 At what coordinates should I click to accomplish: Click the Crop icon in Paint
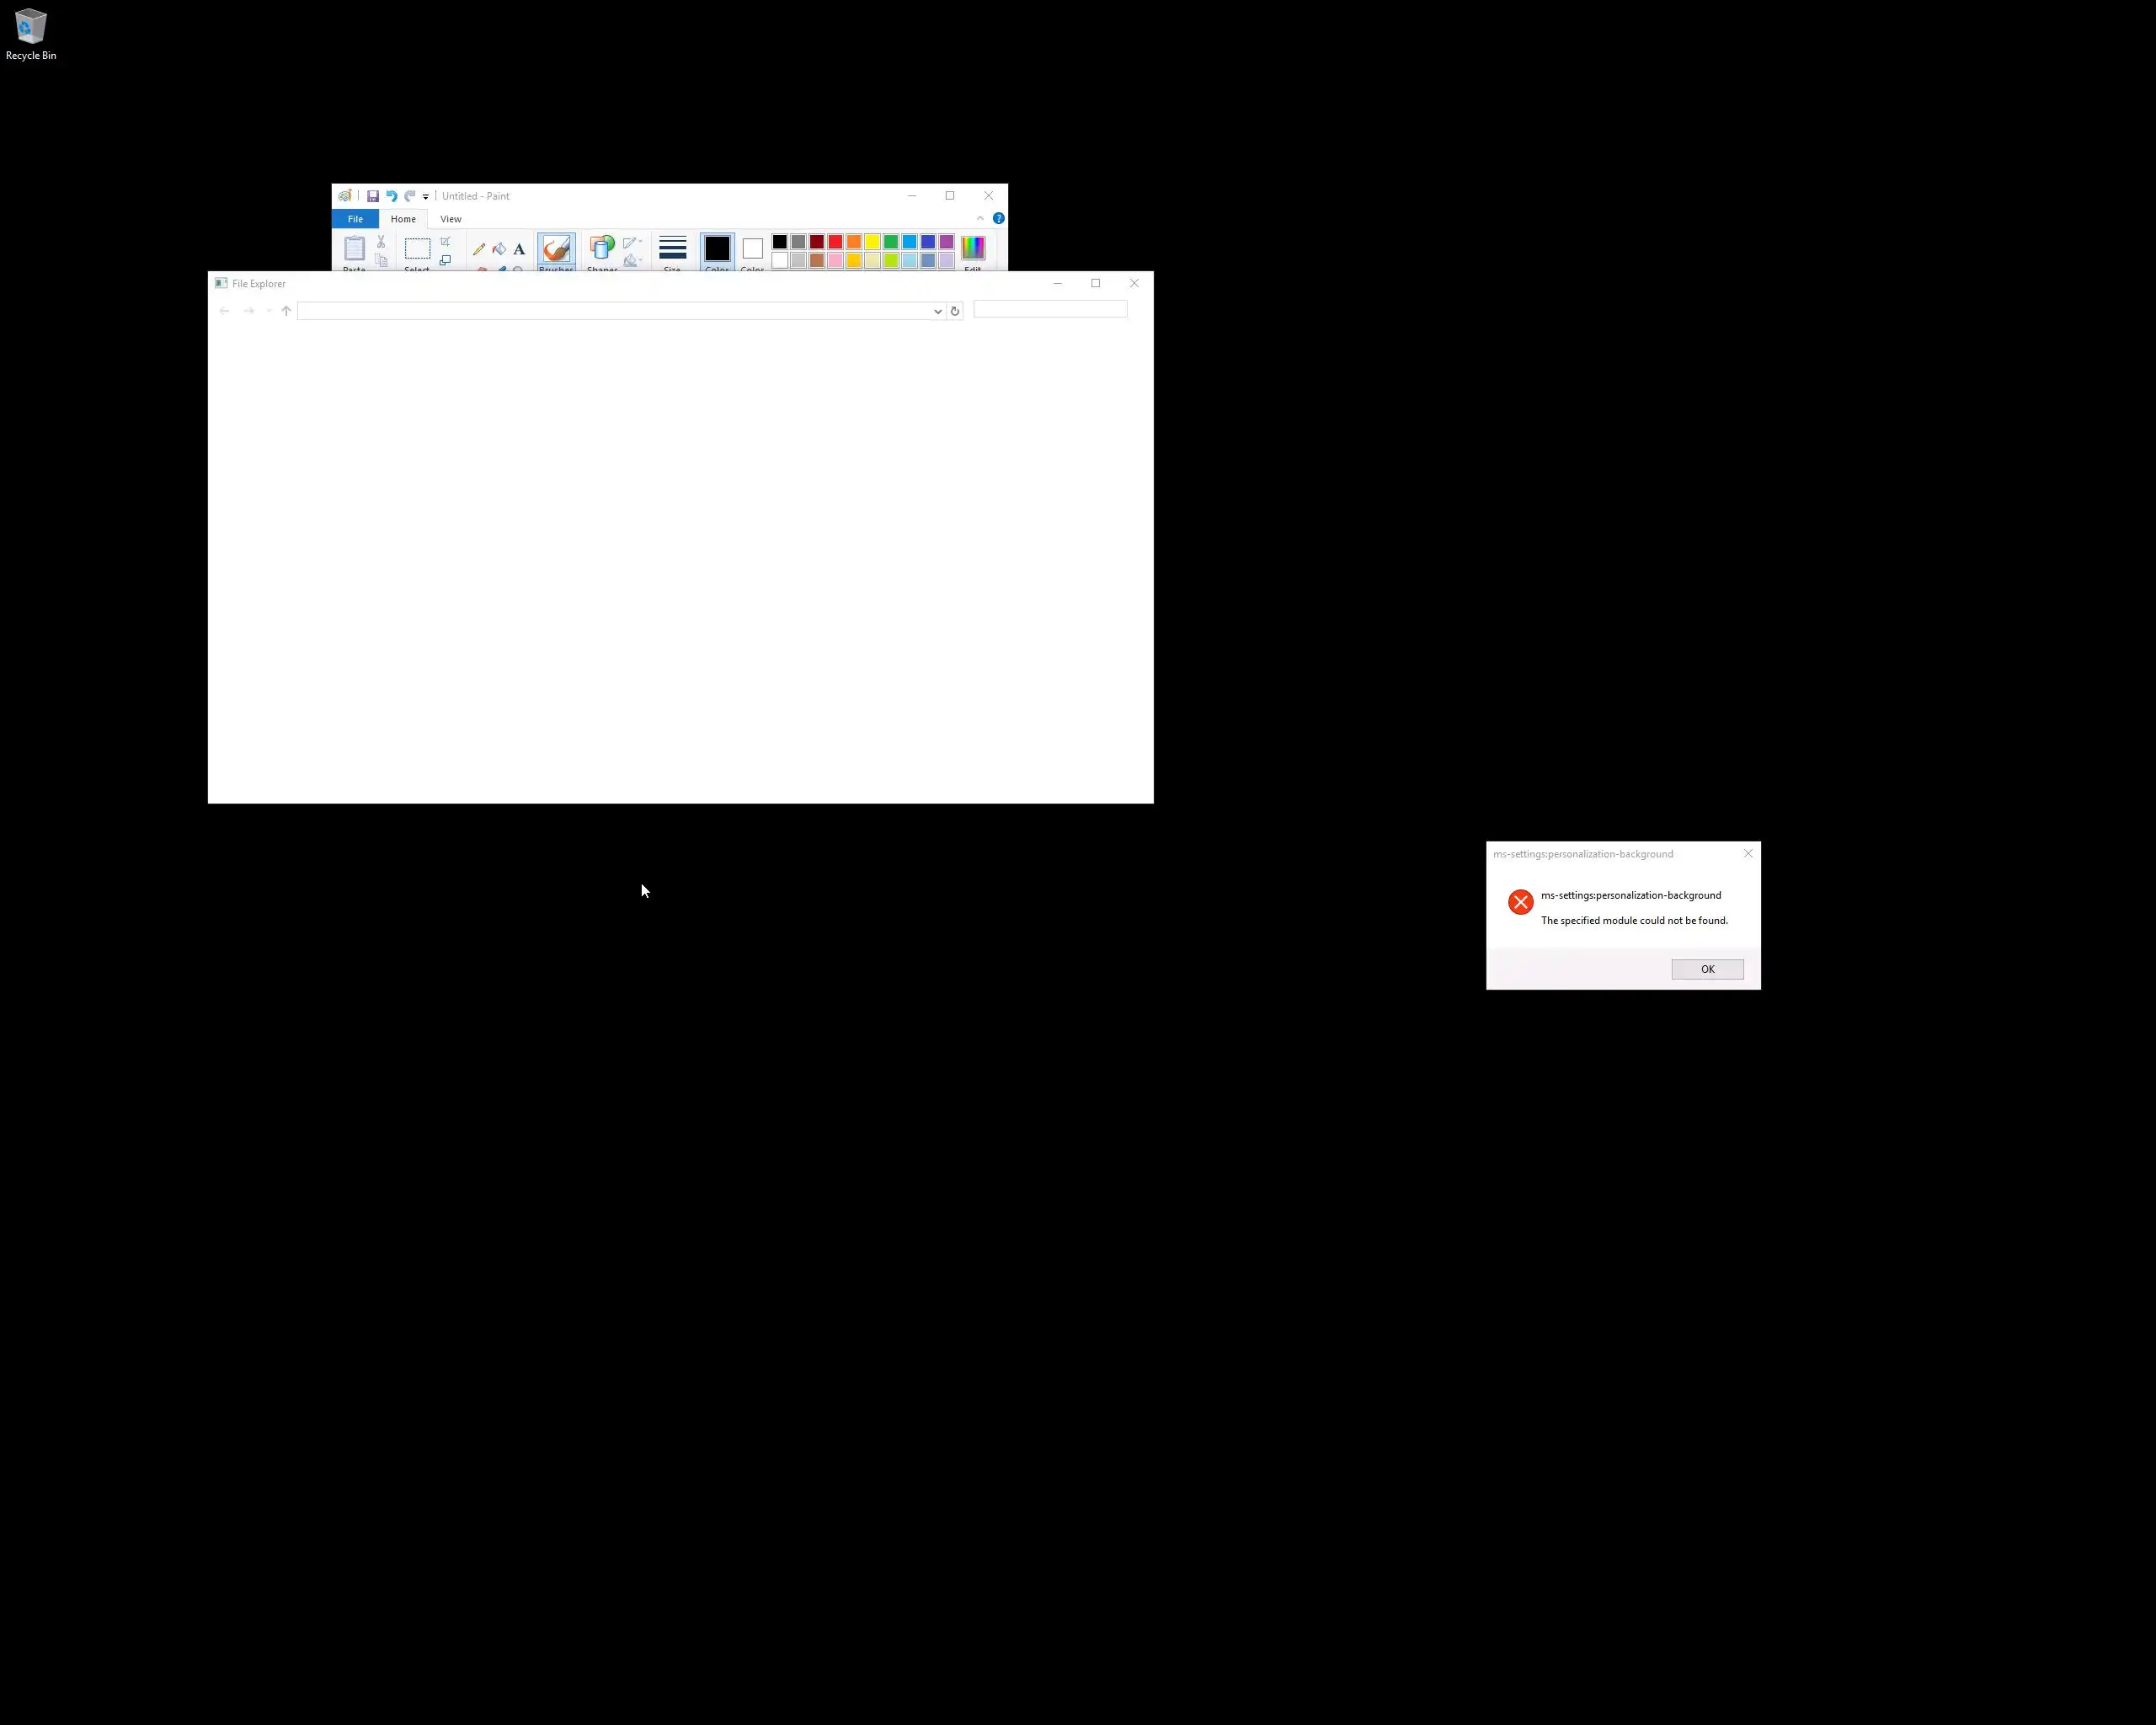445,242
